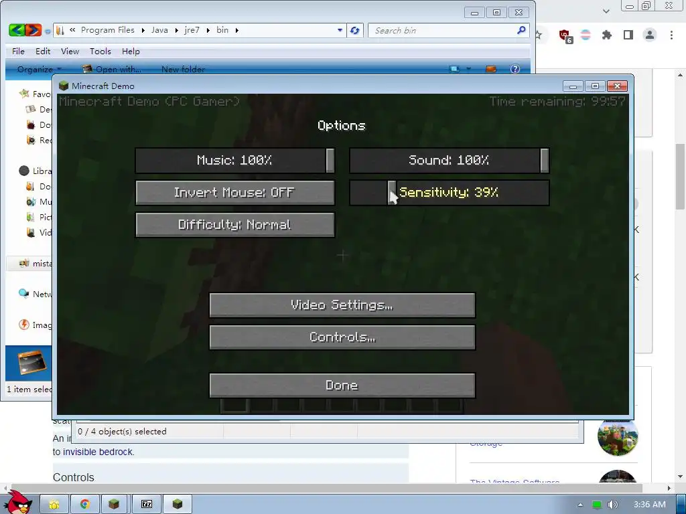
Task: Switch to dark green cube taskbar icon
Action: (x=177, y=505)
